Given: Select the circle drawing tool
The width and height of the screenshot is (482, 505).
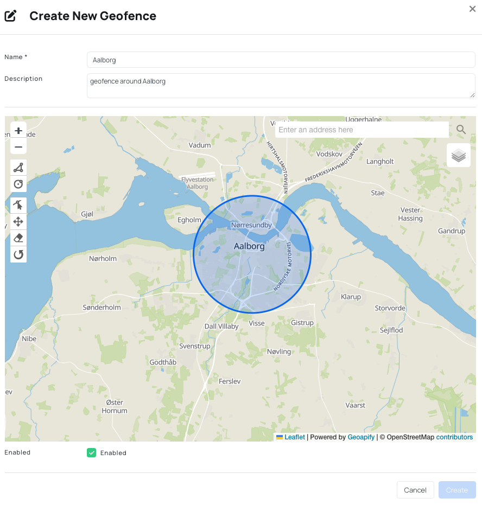Looking at the screenshot, I should (x=18, y=184).
